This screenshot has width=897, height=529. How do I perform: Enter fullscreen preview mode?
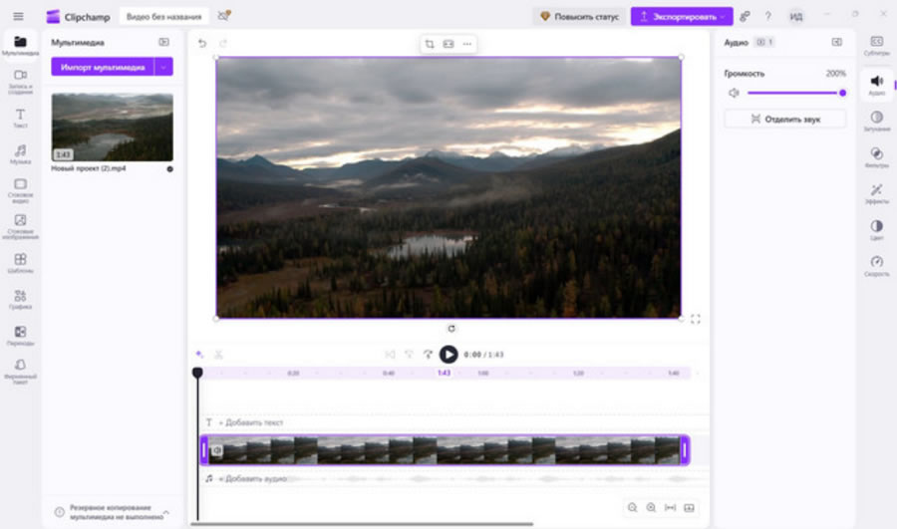tap(695, 319)
